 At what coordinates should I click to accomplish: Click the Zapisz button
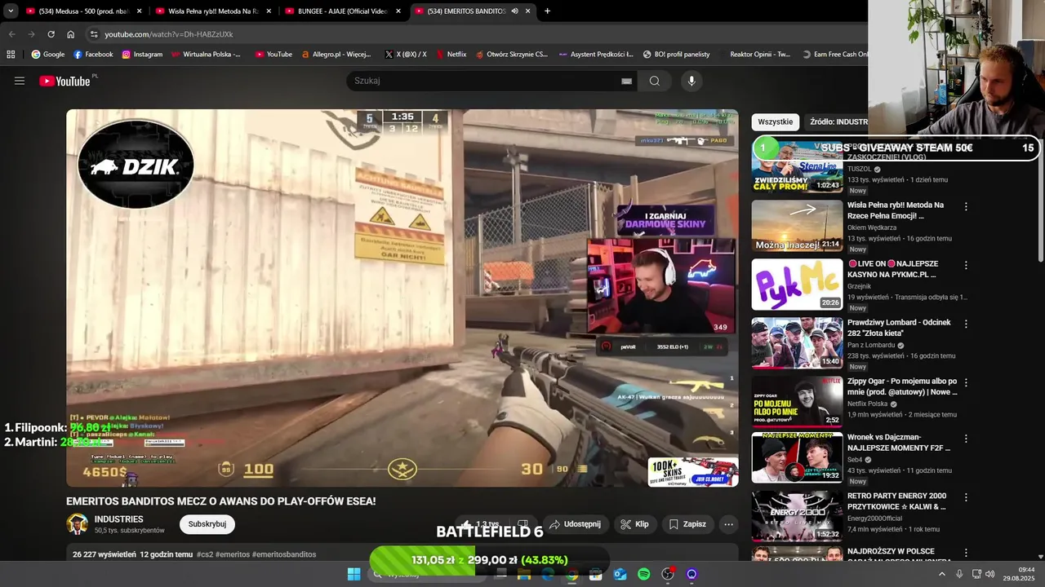tap(687, 524)
